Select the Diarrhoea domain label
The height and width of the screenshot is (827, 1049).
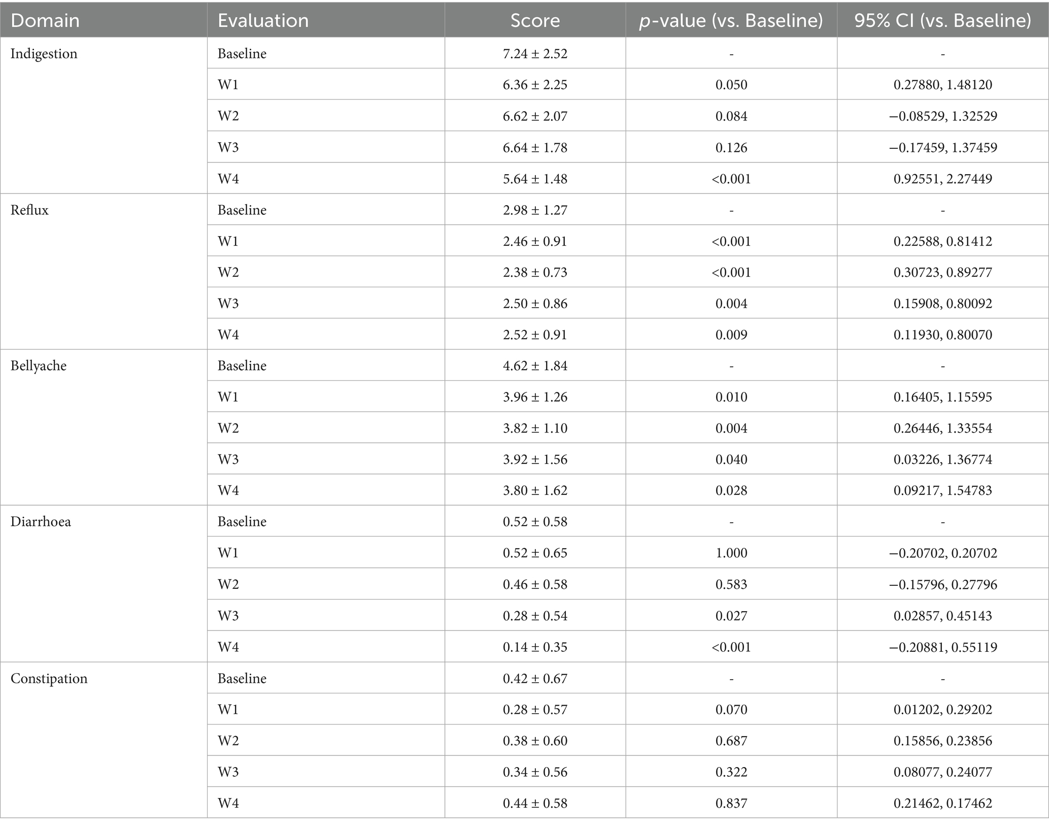(41, 521)
